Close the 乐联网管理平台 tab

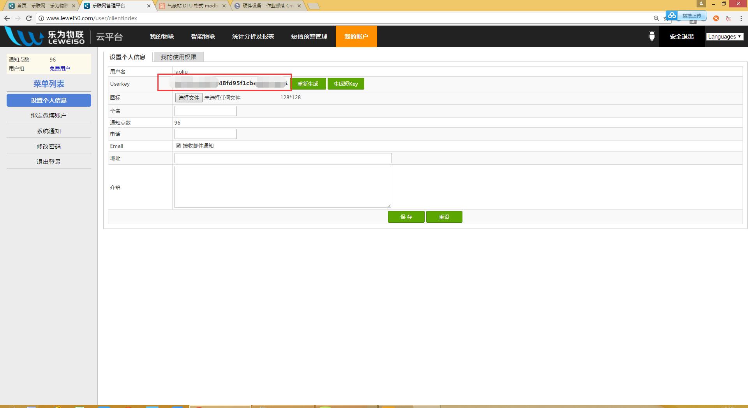tap(149, 6)
